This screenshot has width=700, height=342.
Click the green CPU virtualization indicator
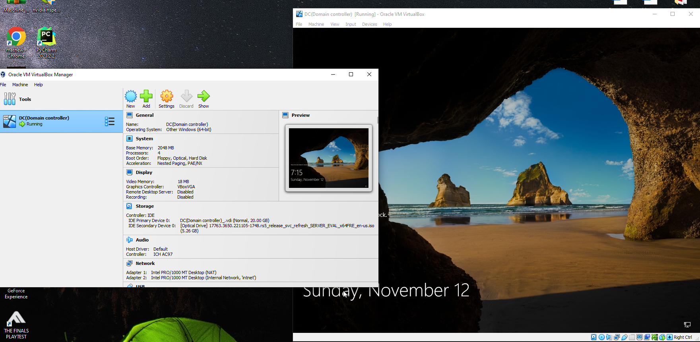click(655, 337)
